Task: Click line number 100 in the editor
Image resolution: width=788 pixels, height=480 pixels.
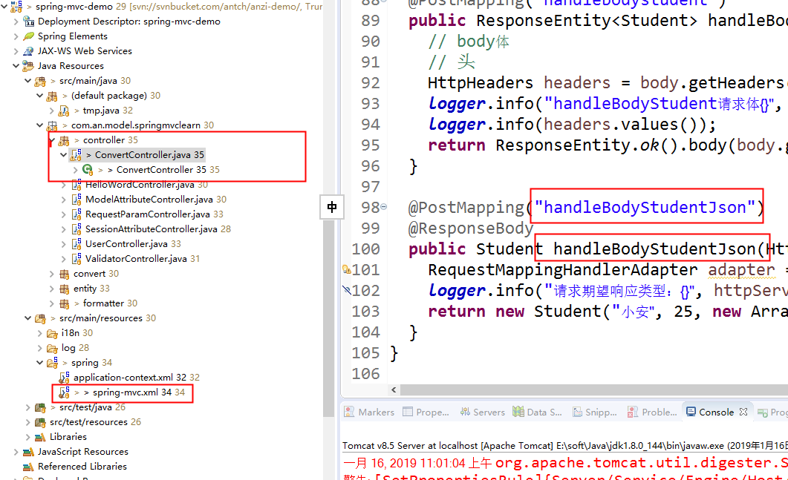Action: point(365,249)
